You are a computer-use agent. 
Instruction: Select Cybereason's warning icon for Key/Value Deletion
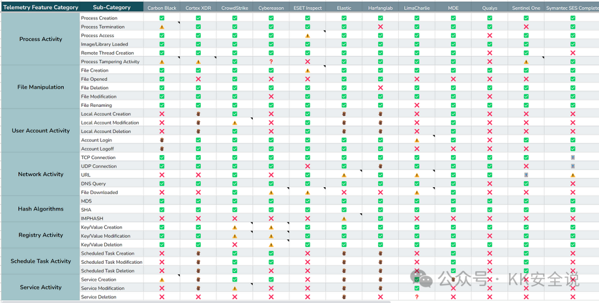point(271,245)
